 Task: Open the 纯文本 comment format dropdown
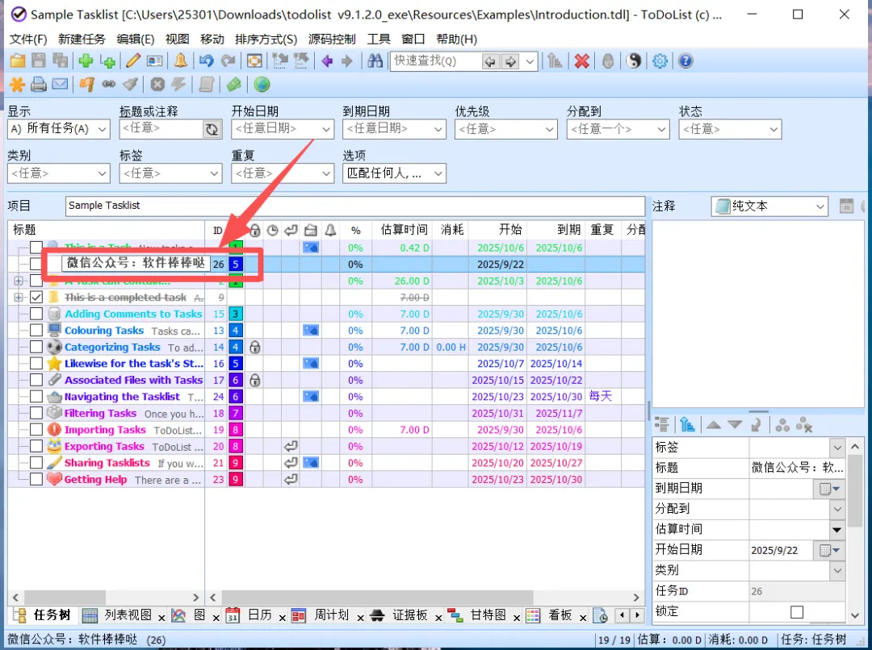click(769, 206)
